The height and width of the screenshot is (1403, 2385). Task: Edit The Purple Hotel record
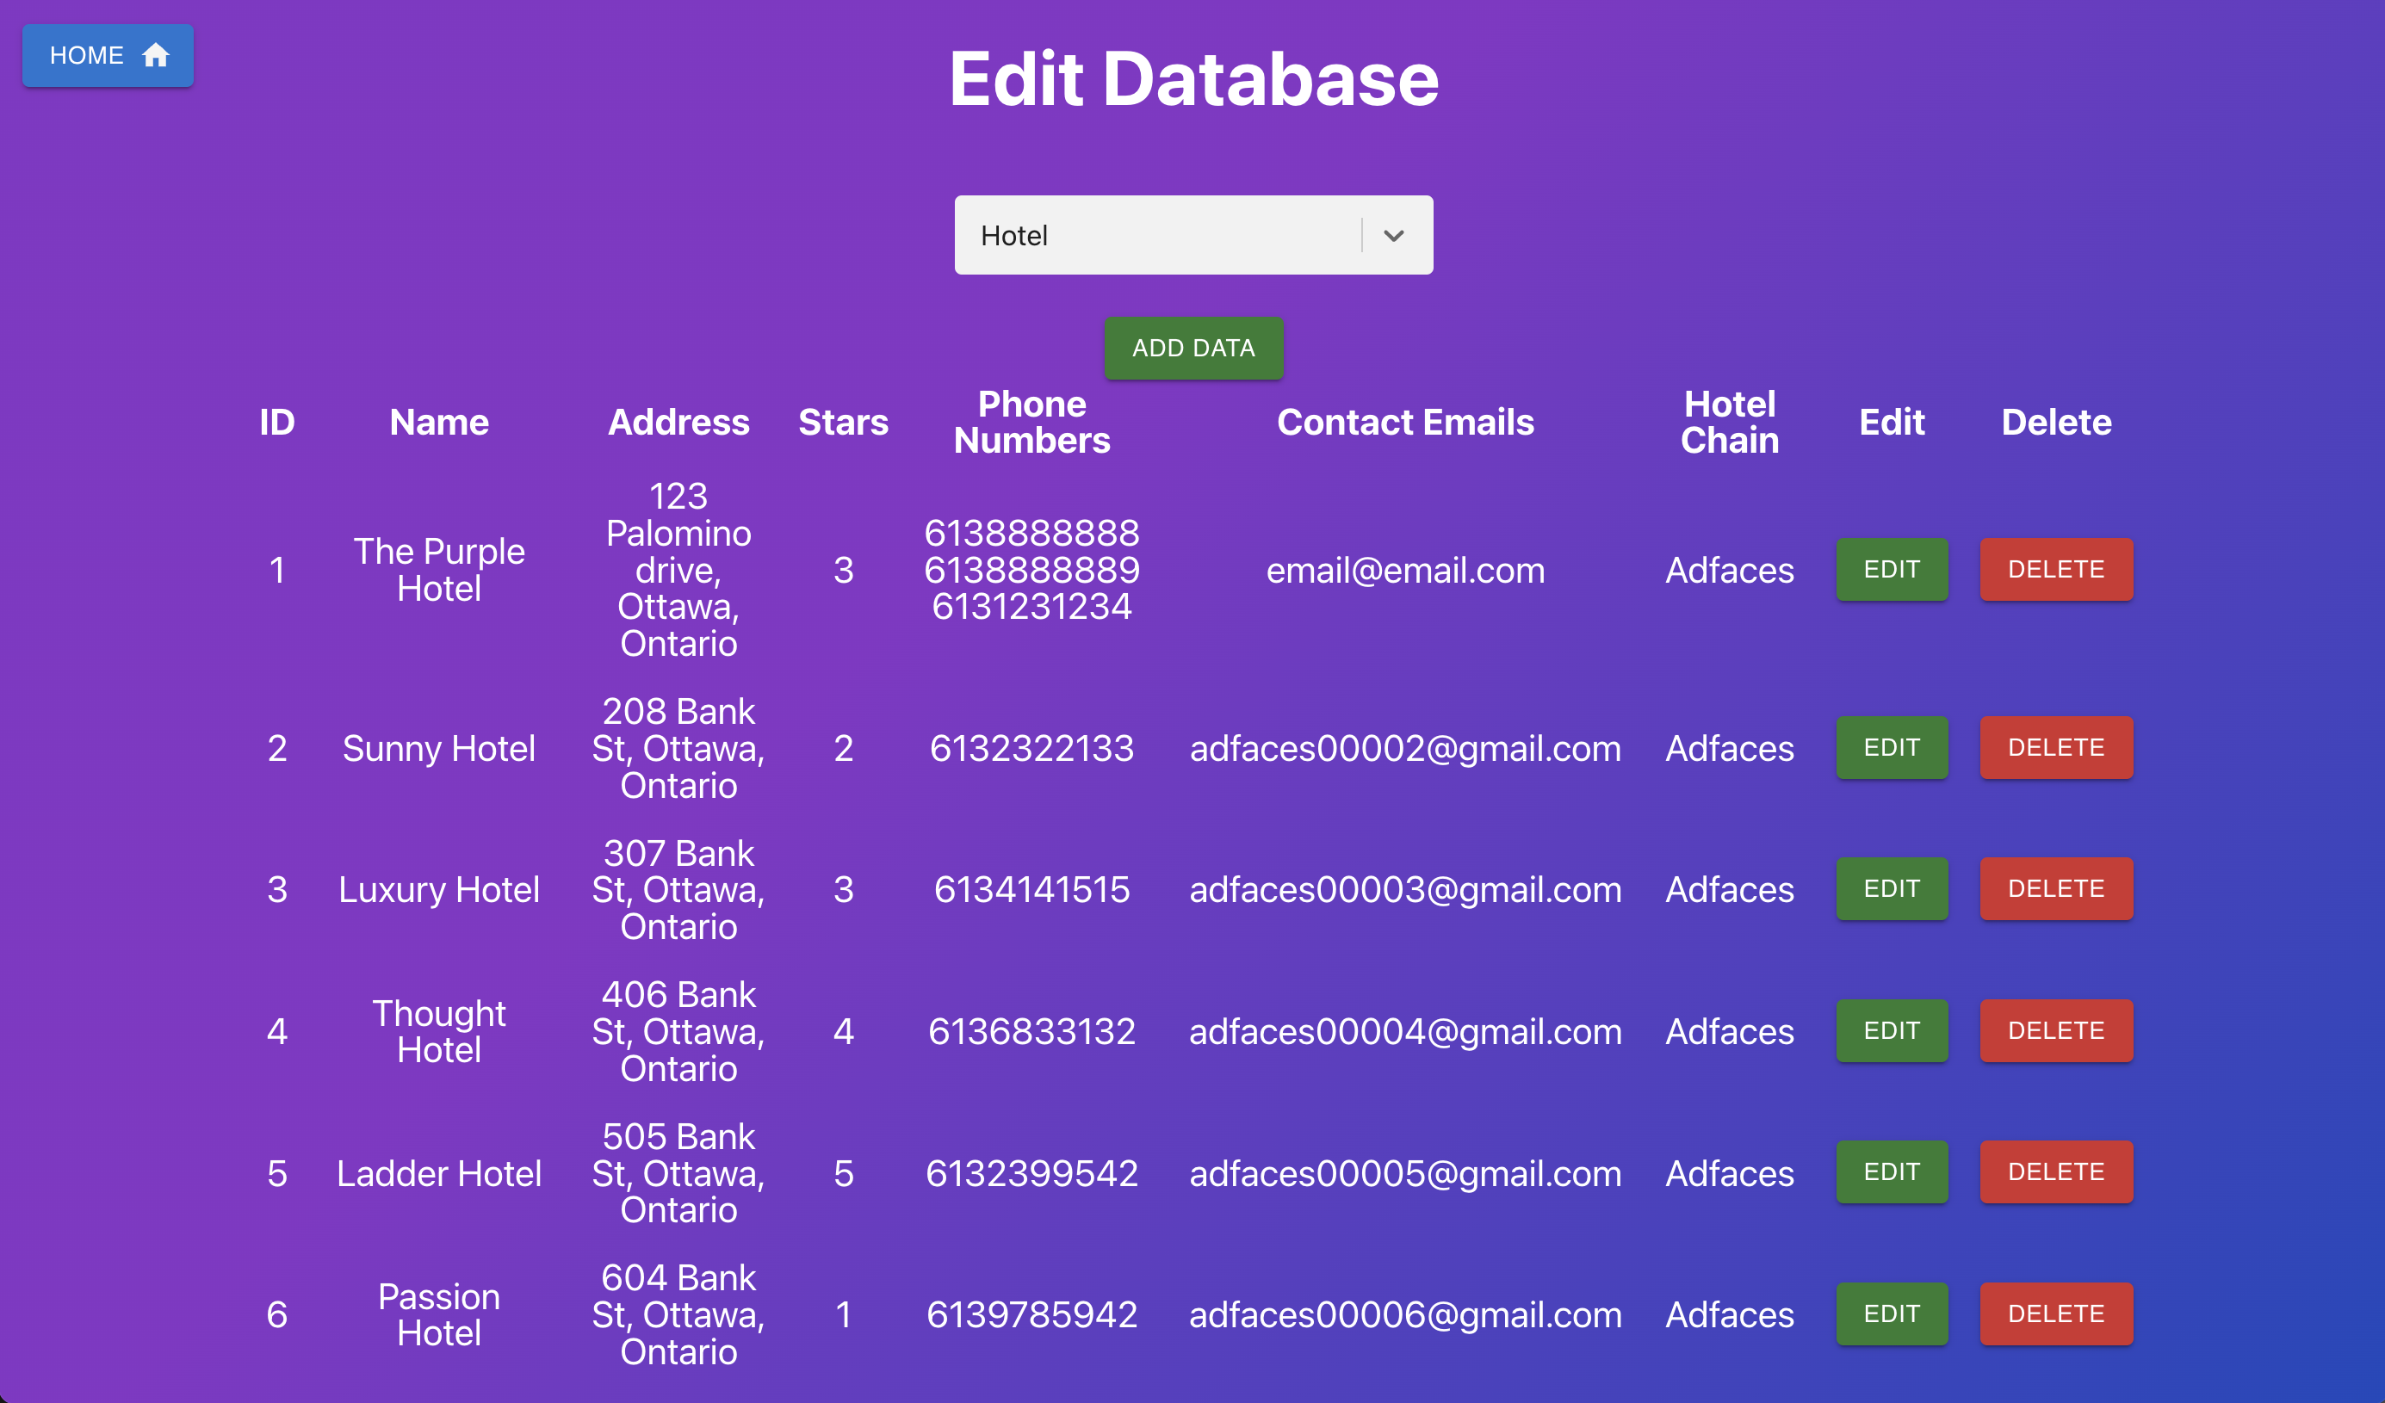pos(1891,569)
